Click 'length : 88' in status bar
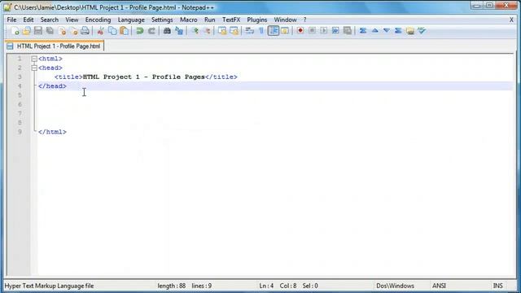Viewport: 521px width, 293px height. (172, 286)
